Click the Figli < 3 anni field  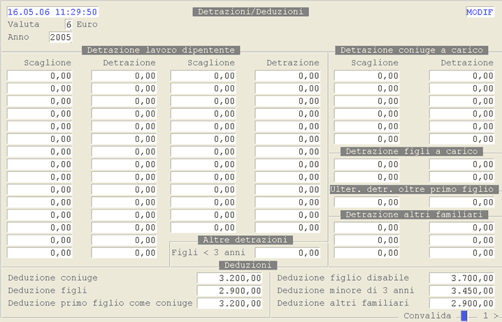(287, 253)
